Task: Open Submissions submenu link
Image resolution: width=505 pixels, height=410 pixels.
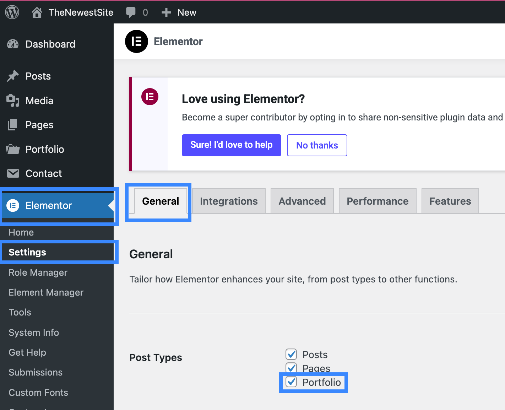Action: pos(36,372)
